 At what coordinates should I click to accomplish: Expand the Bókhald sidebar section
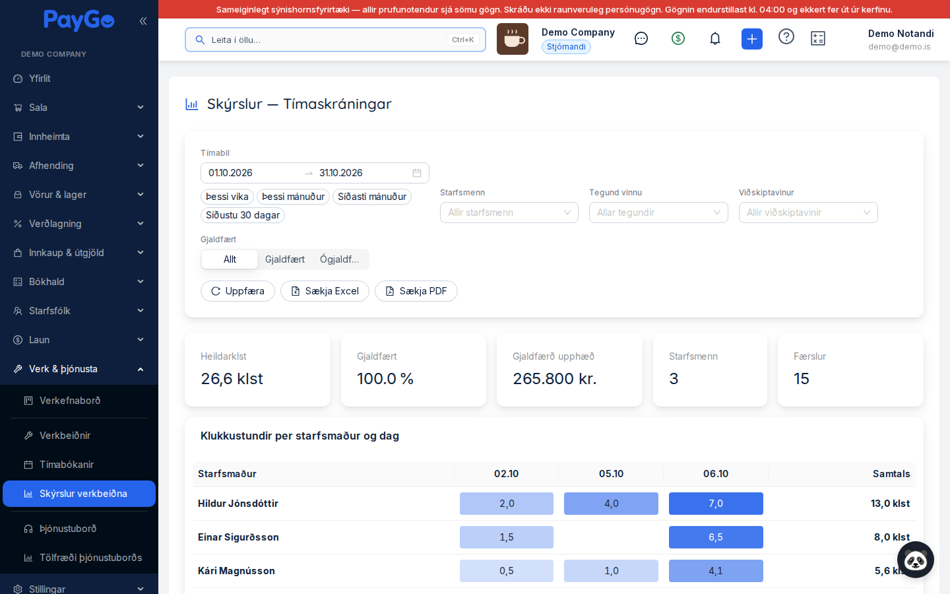click(79, 282)
